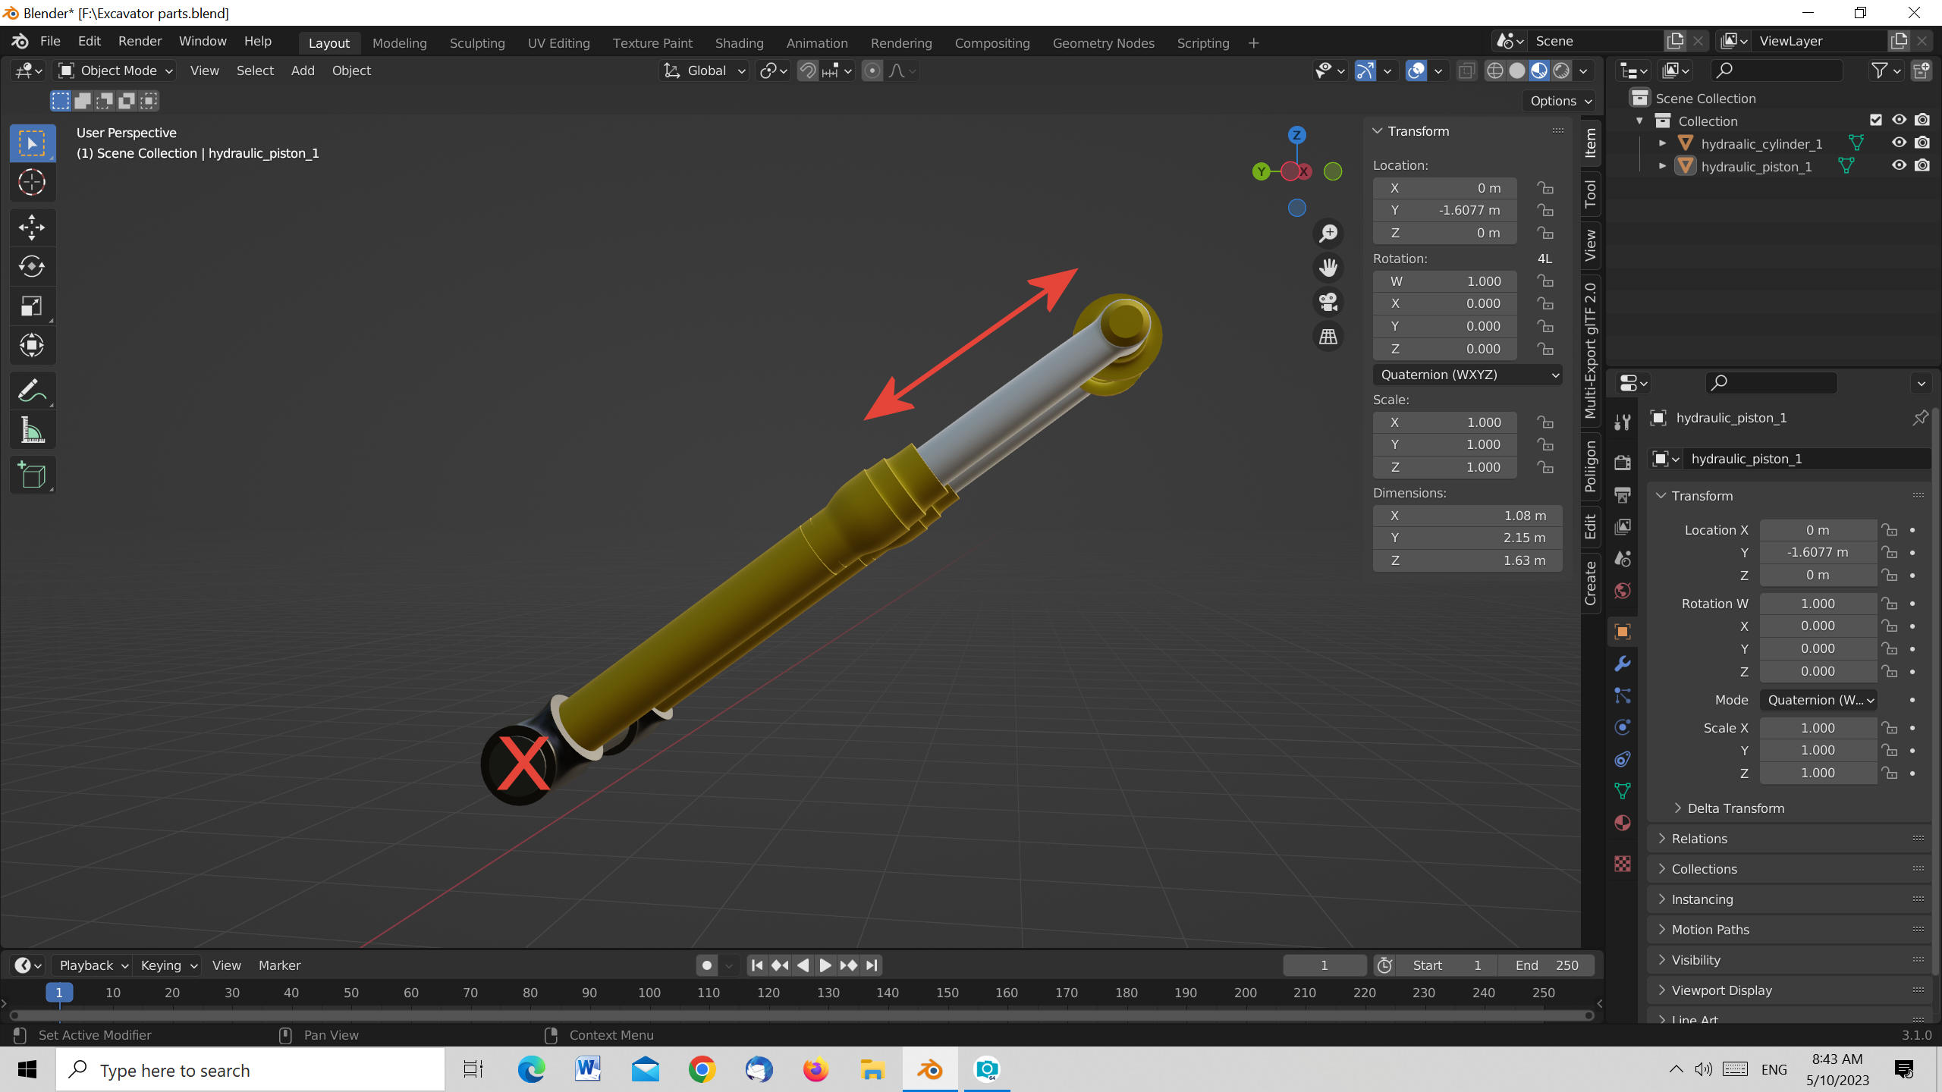Activate the Move tool
The image size is (1942, 1092).
[32, 227]
